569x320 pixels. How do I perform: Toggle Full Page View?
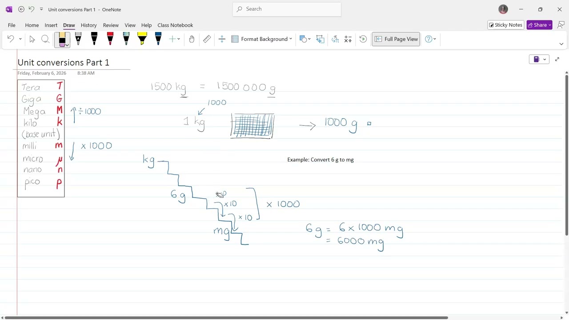click(x=396, y=39)
